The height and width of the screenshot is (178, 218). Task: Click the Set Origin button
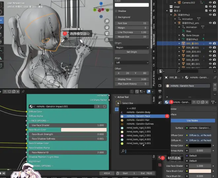tap(132, 52)
